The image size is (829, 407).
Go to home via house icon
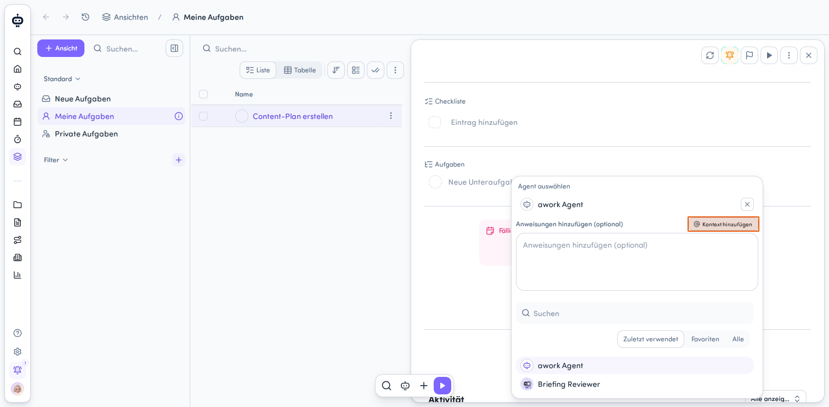[x=18, y=69]
